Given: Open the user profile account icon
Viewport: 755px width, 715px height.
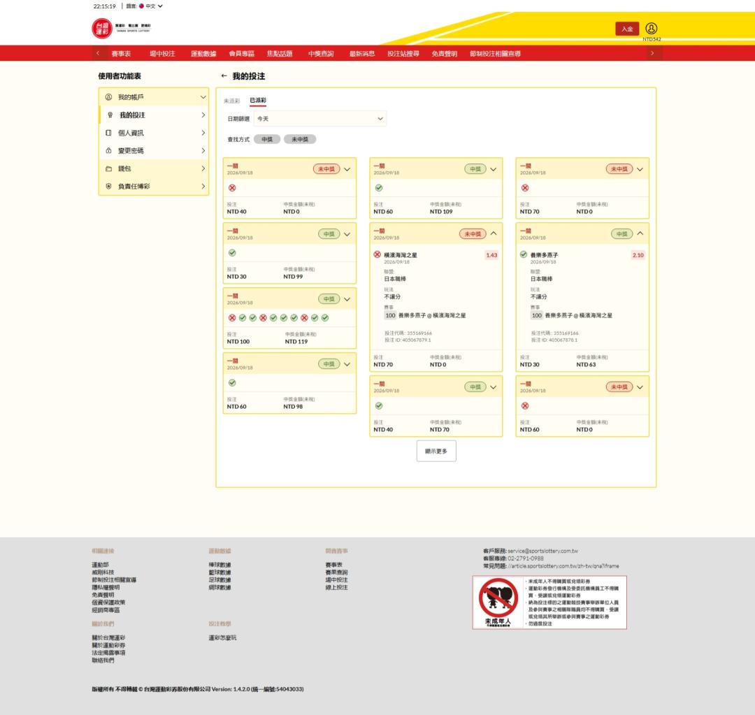Looking at the screenshot, I should click(x=651, y=29).
